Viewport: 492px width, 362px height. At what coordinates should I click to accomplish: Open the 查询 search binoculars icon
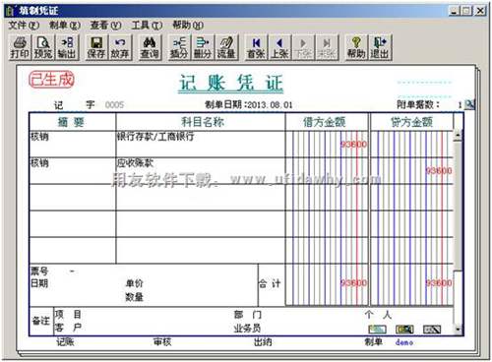pyautogui.click(x=150, y=47)
